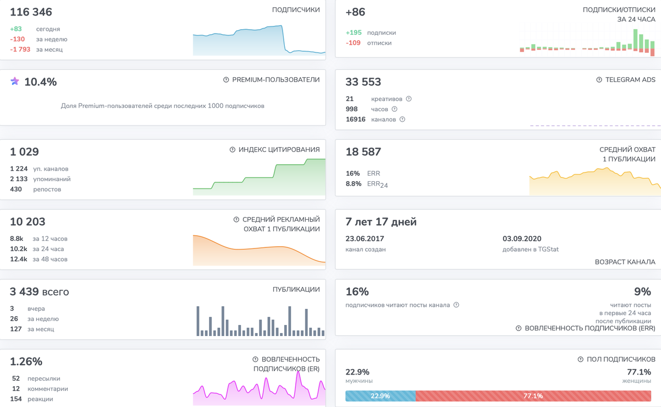Click the 18 587 average reach figure
The image size is (661, 407).
363,151
